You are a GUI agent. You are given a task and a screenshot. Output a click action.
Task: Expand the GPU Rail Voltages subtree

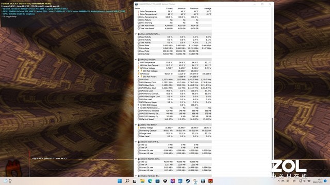[x=139, y=71]
